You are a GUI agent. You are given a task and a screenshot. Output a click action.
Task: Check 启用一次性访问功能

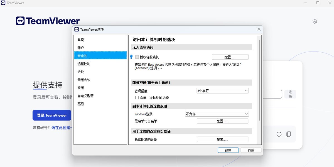[x=137, y=97]
